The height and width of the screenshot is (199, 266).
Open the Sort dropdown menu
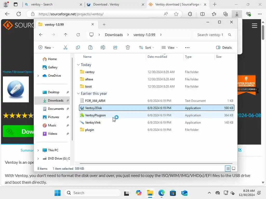click(147, 48)
